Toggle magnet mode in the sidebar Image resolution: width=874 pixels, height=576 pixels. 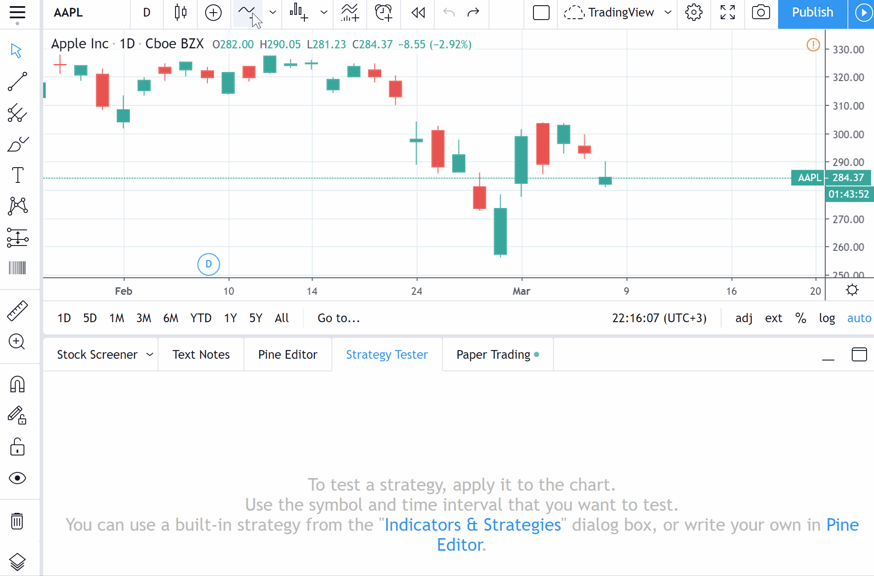pyautogui.click(x=17, y=384)
